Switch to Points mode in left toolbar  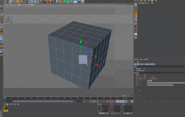(1, 22)
